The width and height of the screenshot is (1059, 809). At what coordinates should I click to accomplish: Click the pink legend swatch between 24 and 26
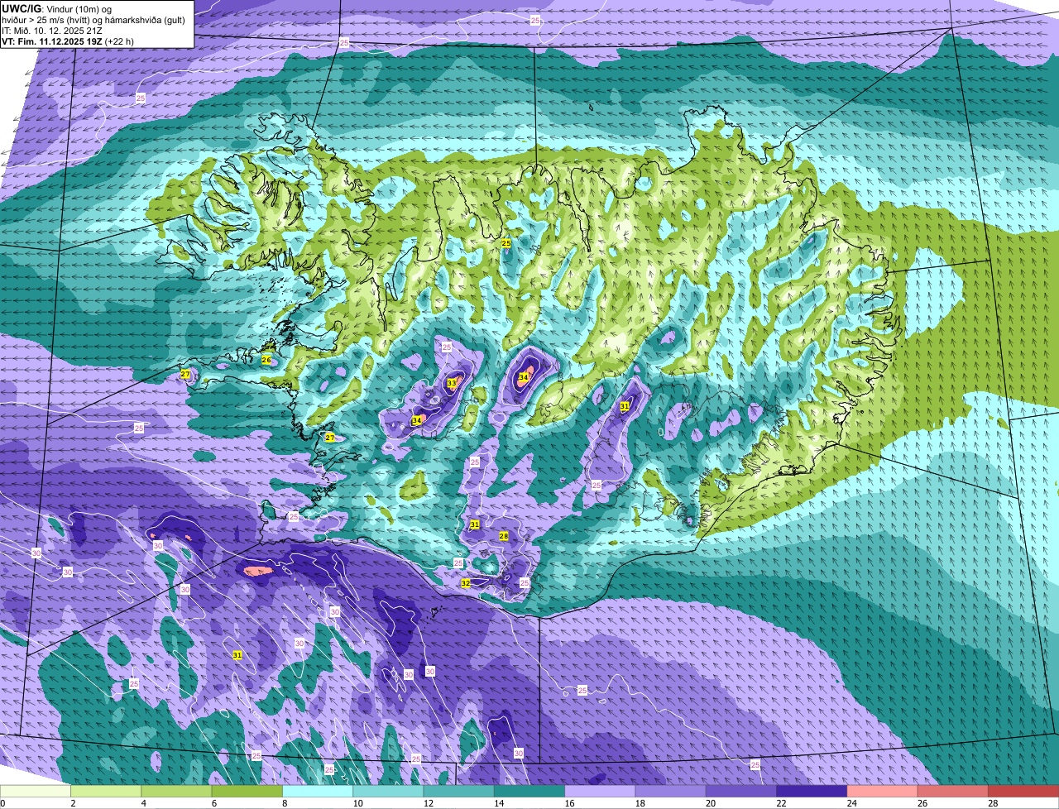[x=883, y=792]
